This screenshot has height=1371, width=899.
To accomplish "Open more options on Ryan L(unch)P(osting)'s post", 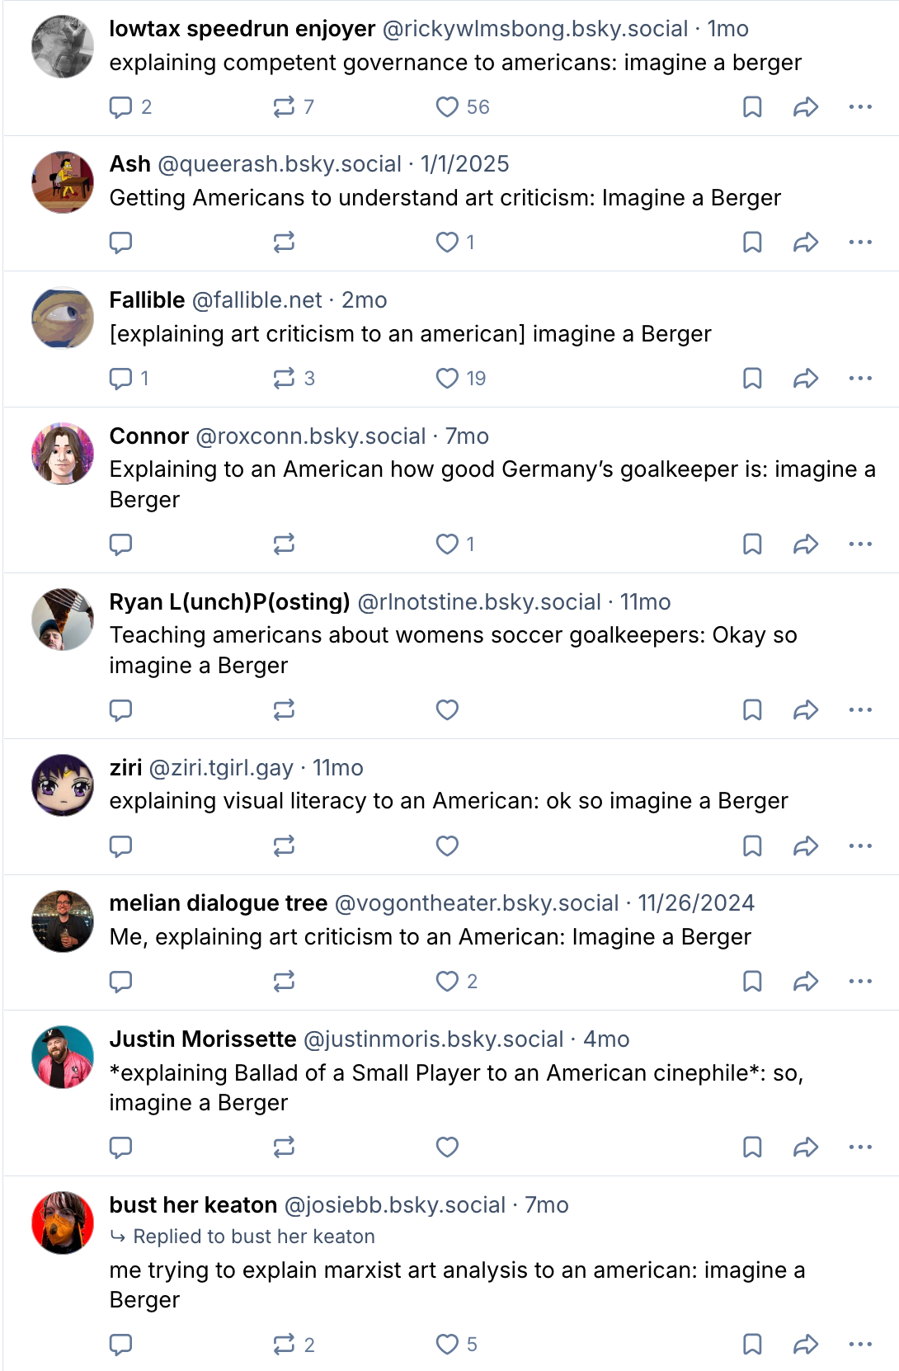I will [x=860, y=710].
